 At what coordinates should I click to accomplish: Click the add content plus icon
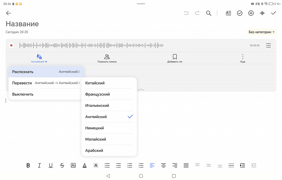(x=251, y=13)
